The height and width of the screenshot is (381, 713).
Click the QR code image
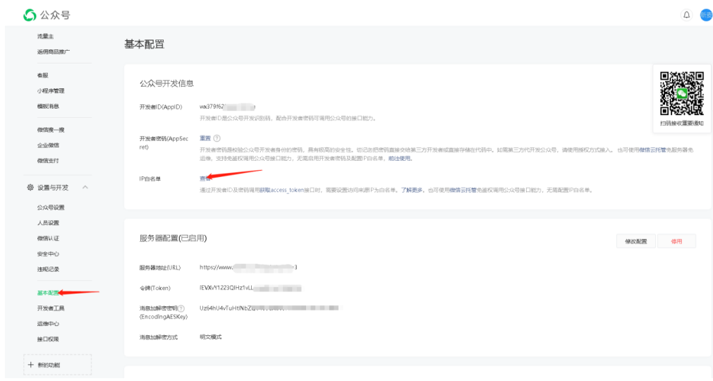point(682,93)
